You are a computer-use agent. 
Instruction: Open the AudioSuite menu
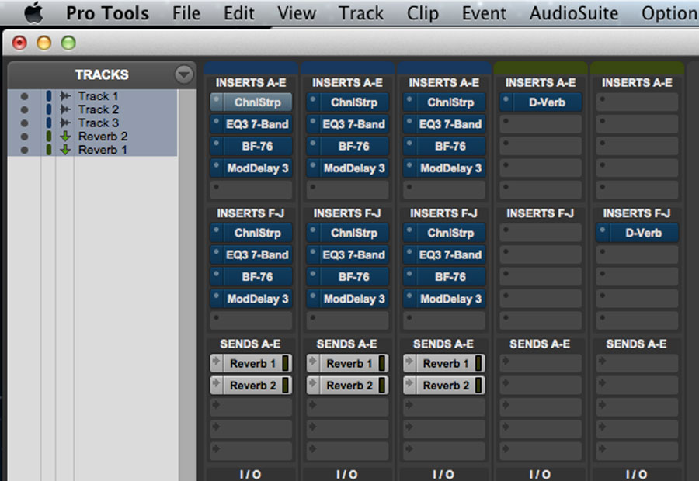pos(574,13)
